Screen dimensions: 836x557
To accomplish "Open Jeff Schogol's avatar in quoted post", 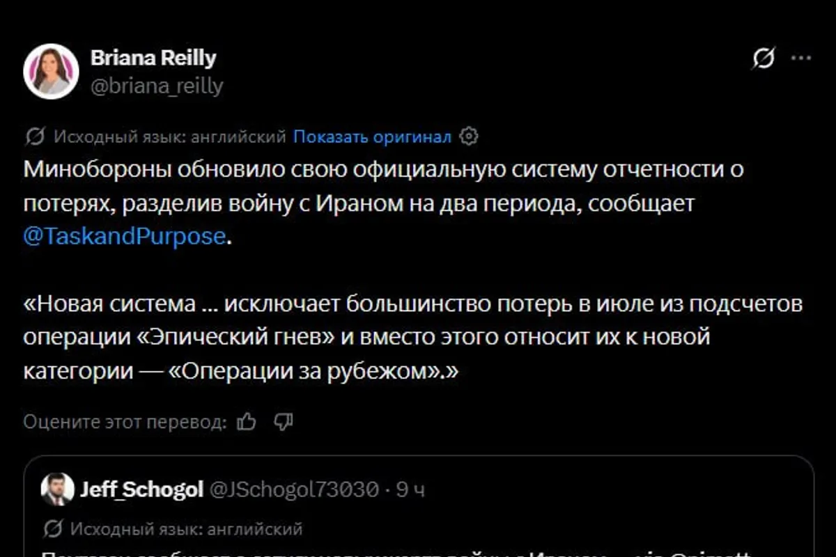I will [x=57, y=489].
